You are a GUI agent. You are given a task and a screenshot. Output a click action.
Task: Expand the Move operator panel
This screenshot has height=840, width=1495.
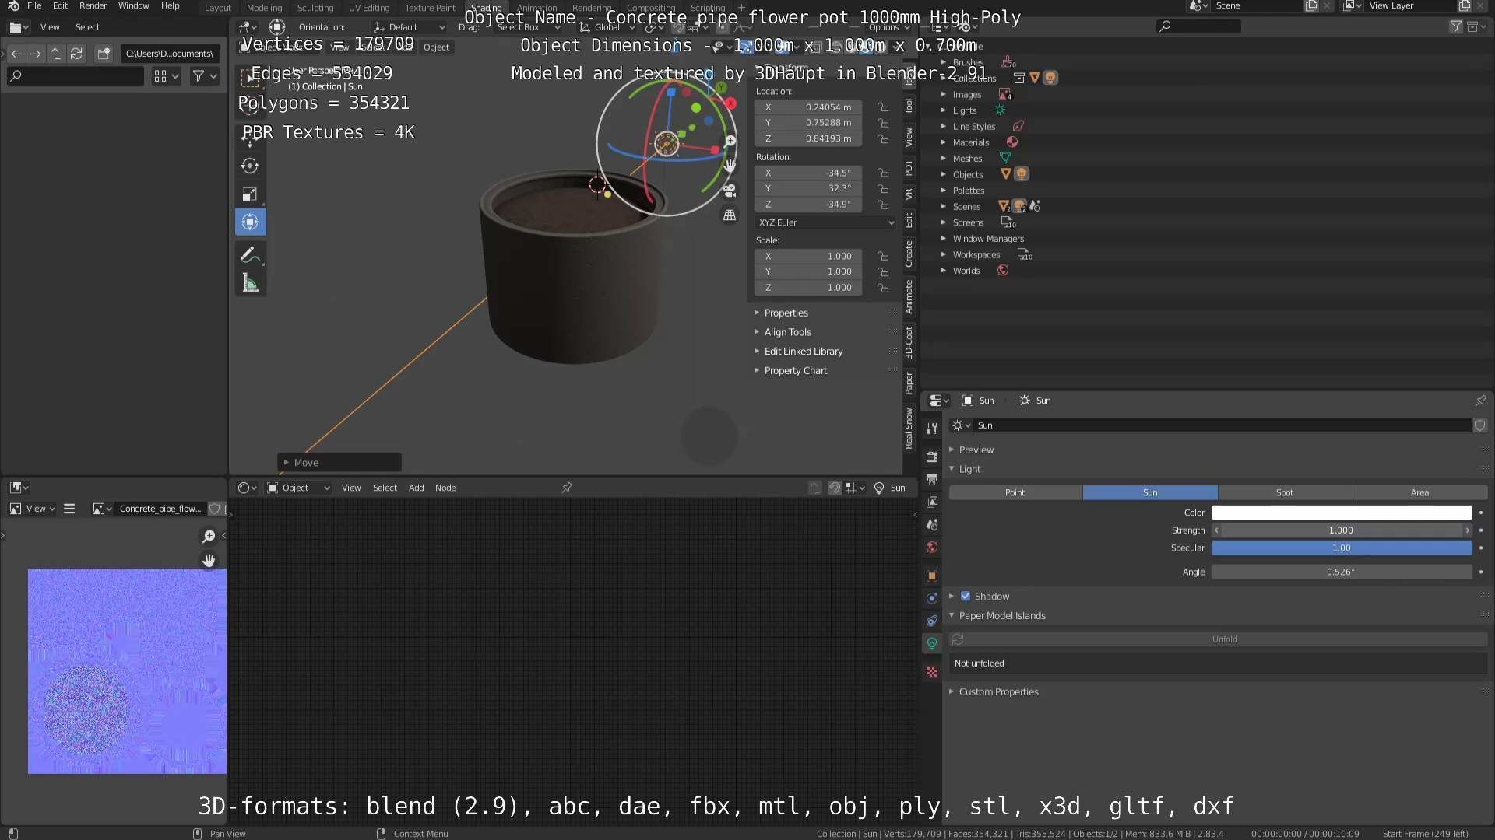click(x=339, y=463)
